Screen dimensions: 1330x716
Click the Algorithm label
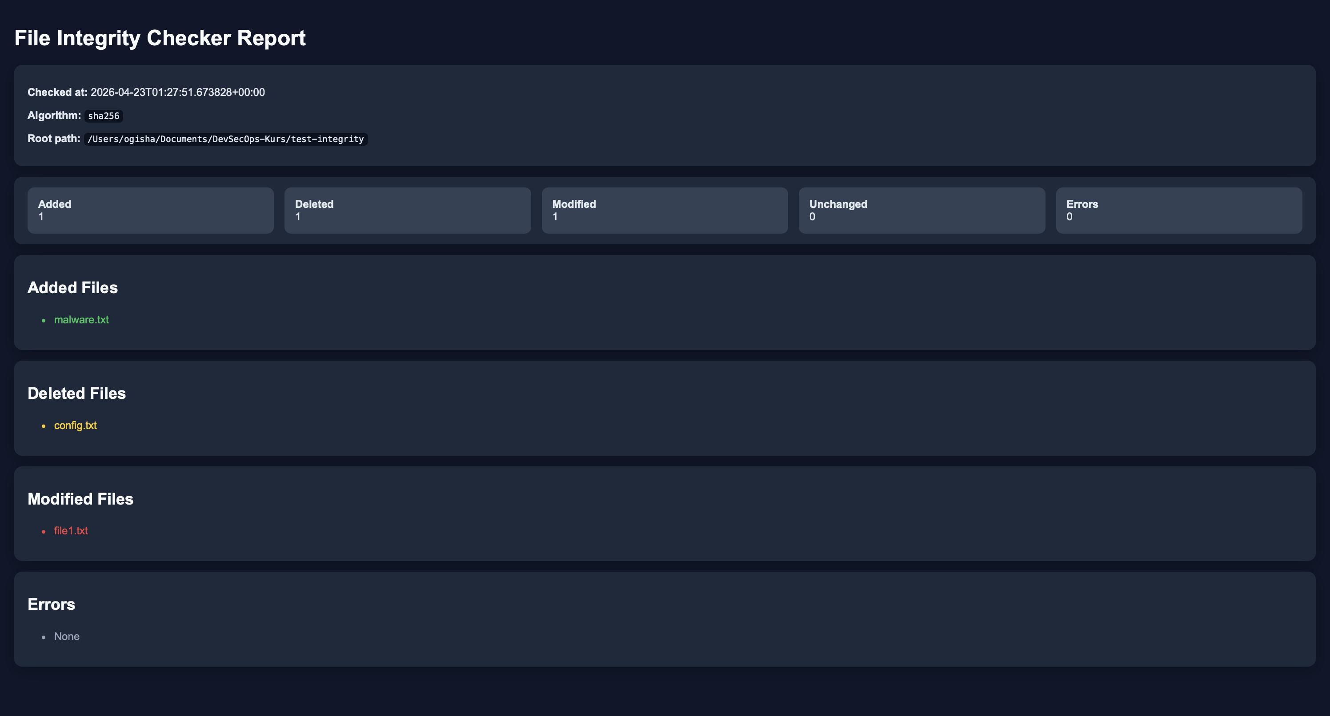click(x=54, y=115)
